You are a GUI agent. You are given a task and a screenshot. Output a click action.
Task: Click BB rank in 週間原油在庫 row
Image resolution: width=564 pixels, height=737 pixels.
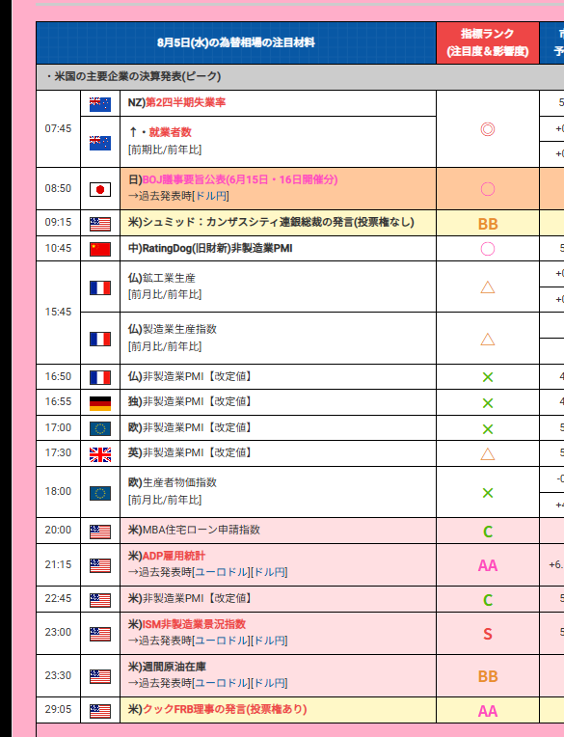click(488, 676)
